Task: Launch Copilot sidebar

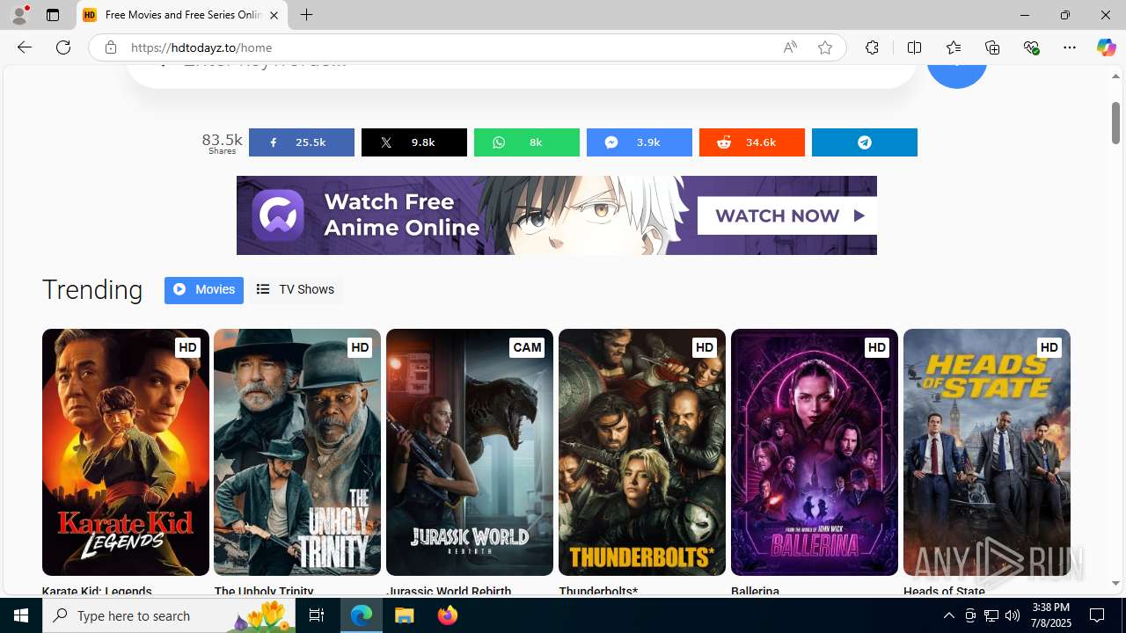Action: 1106,47
